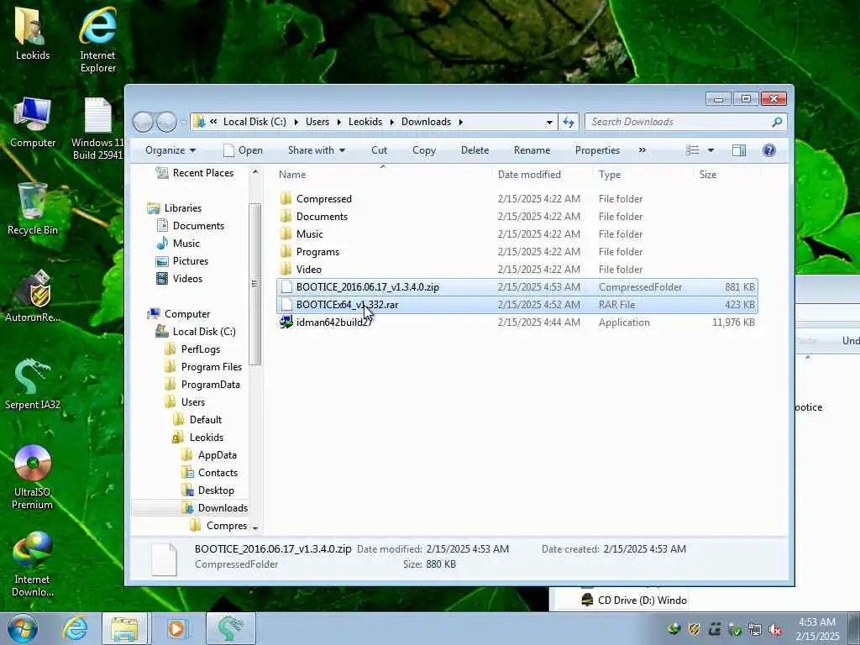Screen dimensions: 860x645
Task: Launch the AutorunRe... desktop shortcut
Action: tap(33, 296)
